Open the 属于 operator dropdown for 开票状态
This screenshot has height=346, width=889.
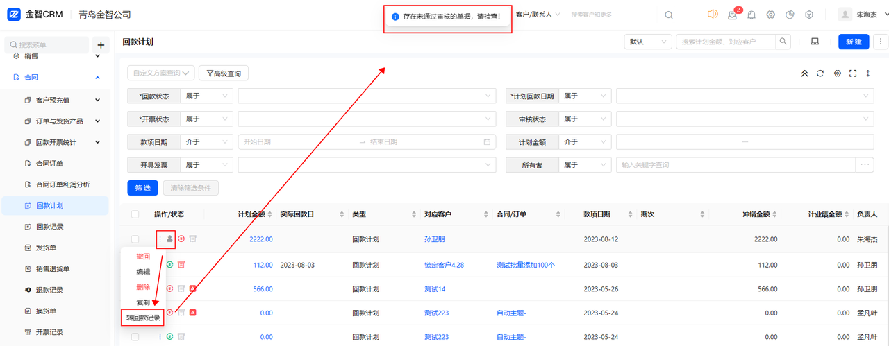pos(206,119)
